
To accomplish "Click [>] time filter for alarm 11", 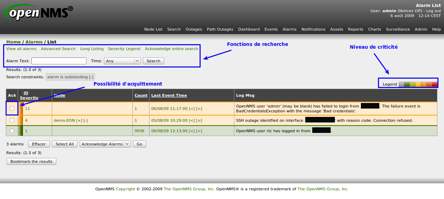I will click(199, 109).
